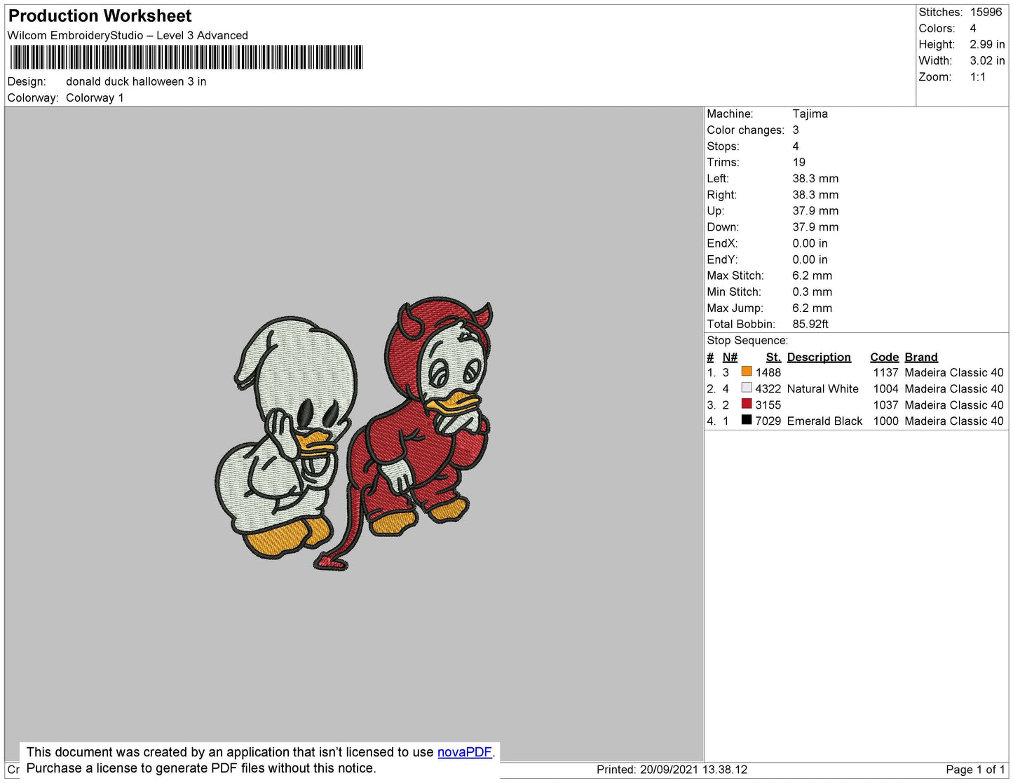Select the Emerald Black 7029 swatch
Screen dimensions: 1013x783
tap(747, 420)
